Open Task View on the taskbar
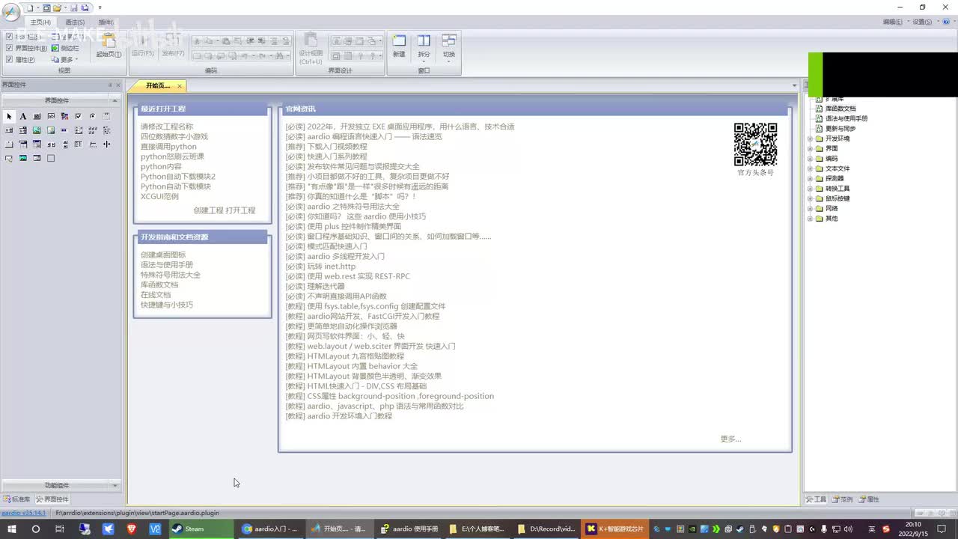Viewport: 958px width, 539px height. point(60,529)
